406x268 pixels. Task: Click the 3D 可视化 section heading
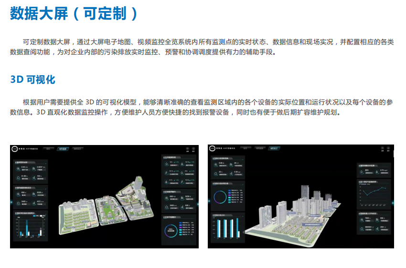tap(32, 79)
